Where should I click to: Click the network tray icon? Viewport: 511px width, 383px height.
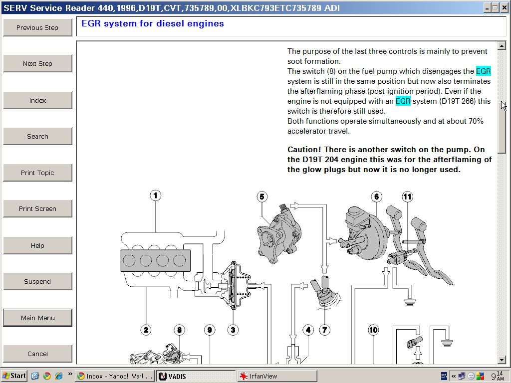(462, 376)
